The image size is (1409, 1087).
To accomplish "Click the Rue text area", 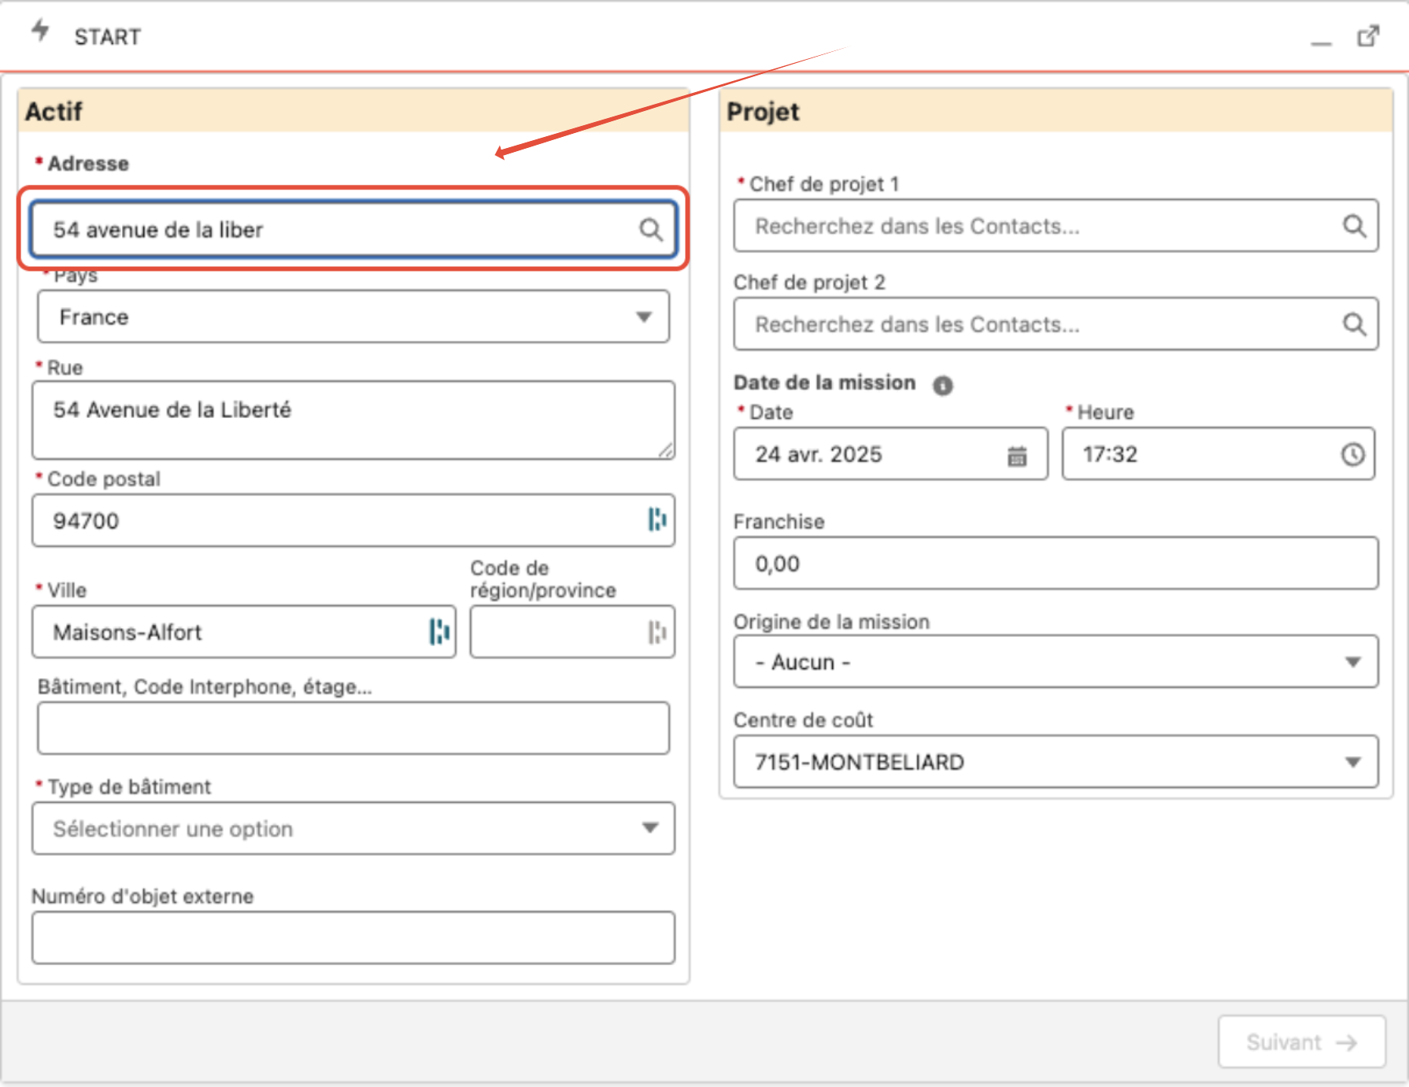I will point(353,420).
